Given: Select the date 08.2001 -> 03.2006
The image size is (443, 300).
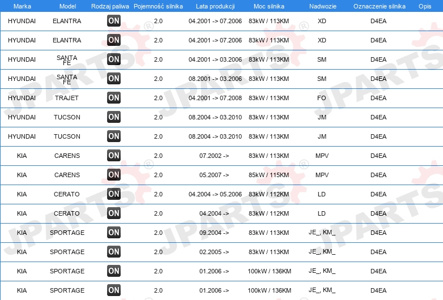Looking at the screenshot, I should click(215, 79).
